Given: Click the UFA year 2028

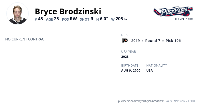Looking at the screenshot, I should pyautogui.click(x=125, y=57).
